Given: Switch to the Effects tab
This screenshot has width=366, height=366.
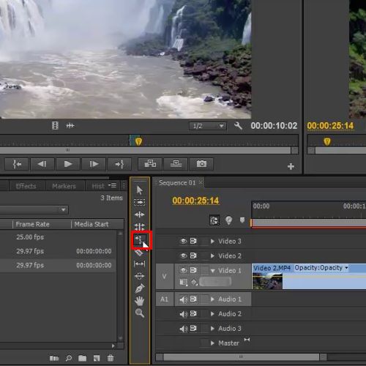Looking at the screenshot, I should pos(26,186).
